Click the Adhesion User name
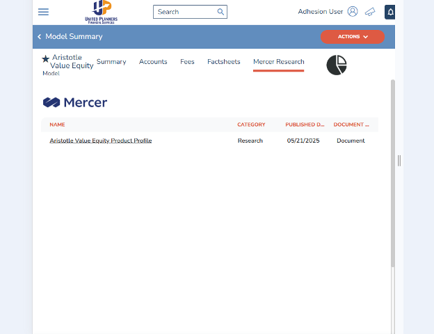 [x=320, y=12]
